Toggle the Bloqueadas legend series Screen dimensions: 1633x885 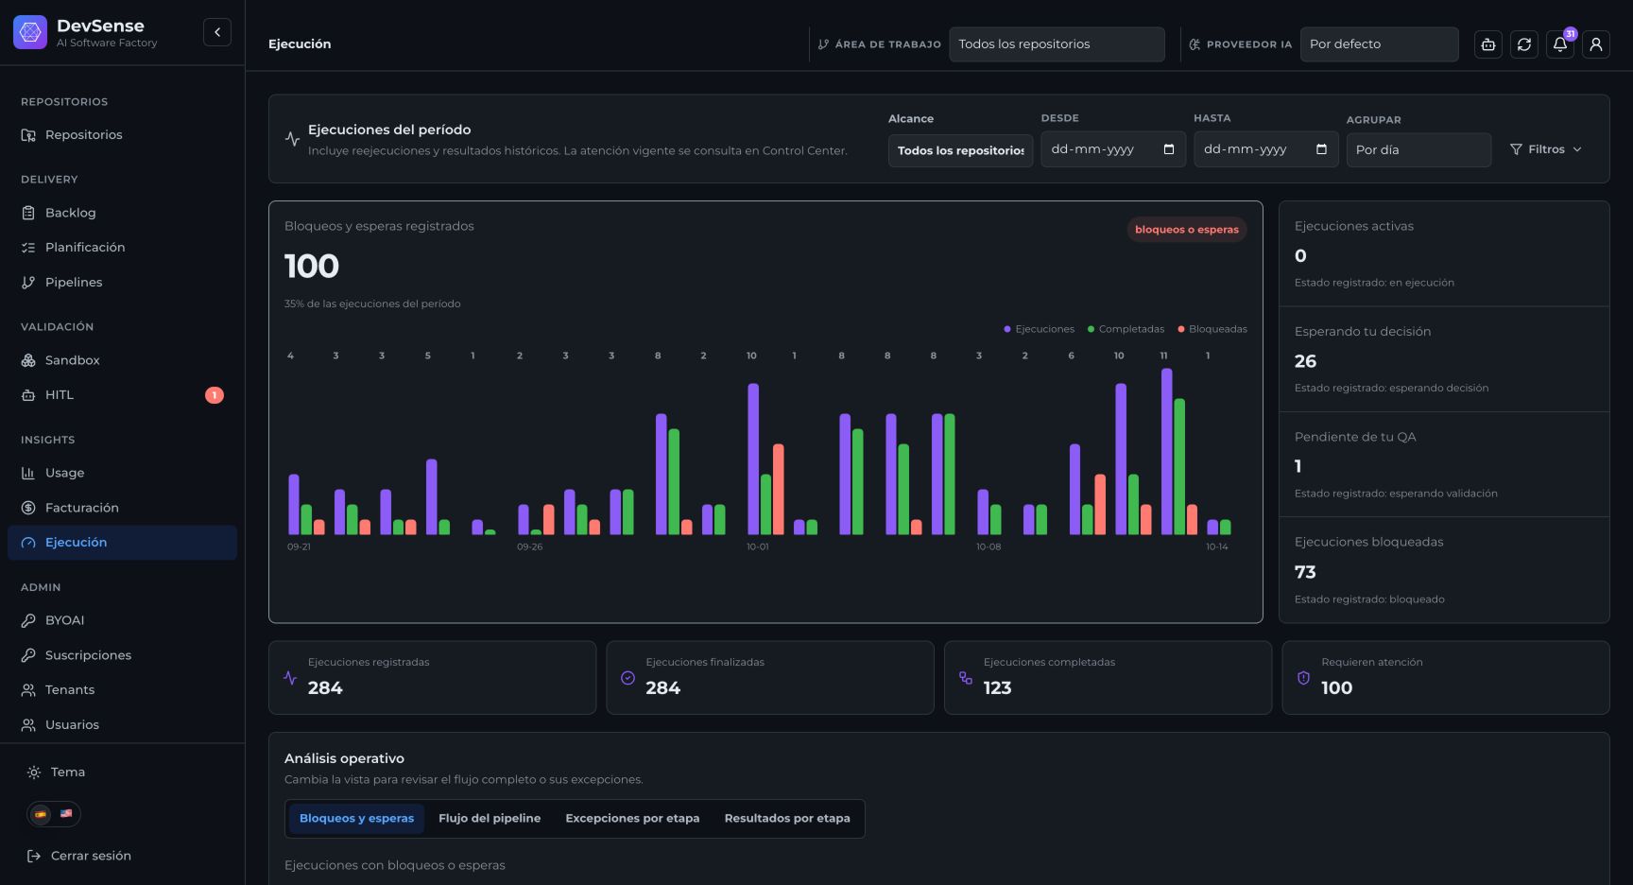coord(1212,329)
